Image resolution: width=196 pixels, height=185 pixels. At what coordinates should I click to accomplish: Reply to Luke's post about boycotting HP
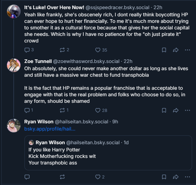pyautogui.click(x=29, y=50)
